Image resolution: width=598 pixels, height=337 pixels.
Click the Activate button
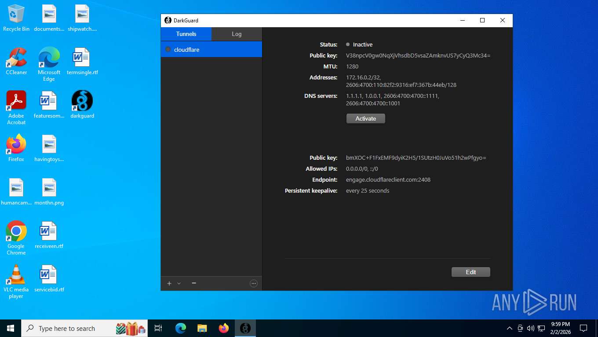[366, 118]
